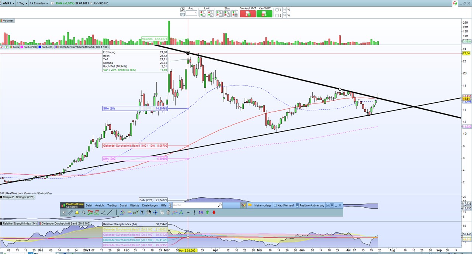Click the Kurs candle color swatch
Image resolution: width=472 pixels, height=266 pixels.
[x=11, y=47]
